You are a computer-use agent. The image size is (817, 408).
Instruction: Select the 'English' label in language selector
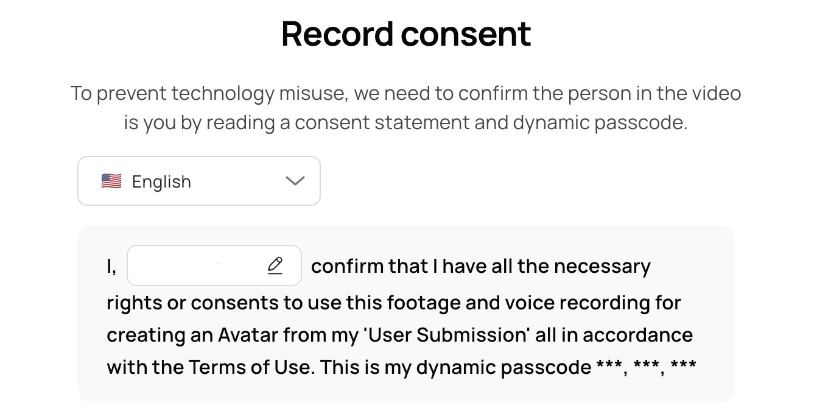click(x=161, y=181)
